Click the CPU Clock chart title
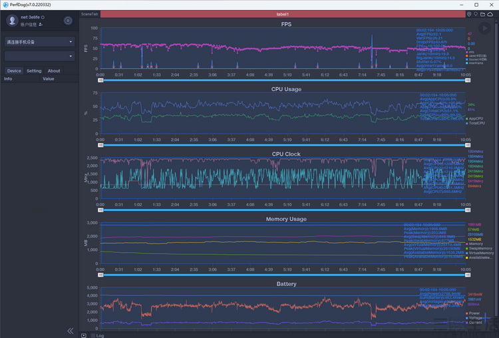The image size is (499, 338). click(x=286, y=154)
